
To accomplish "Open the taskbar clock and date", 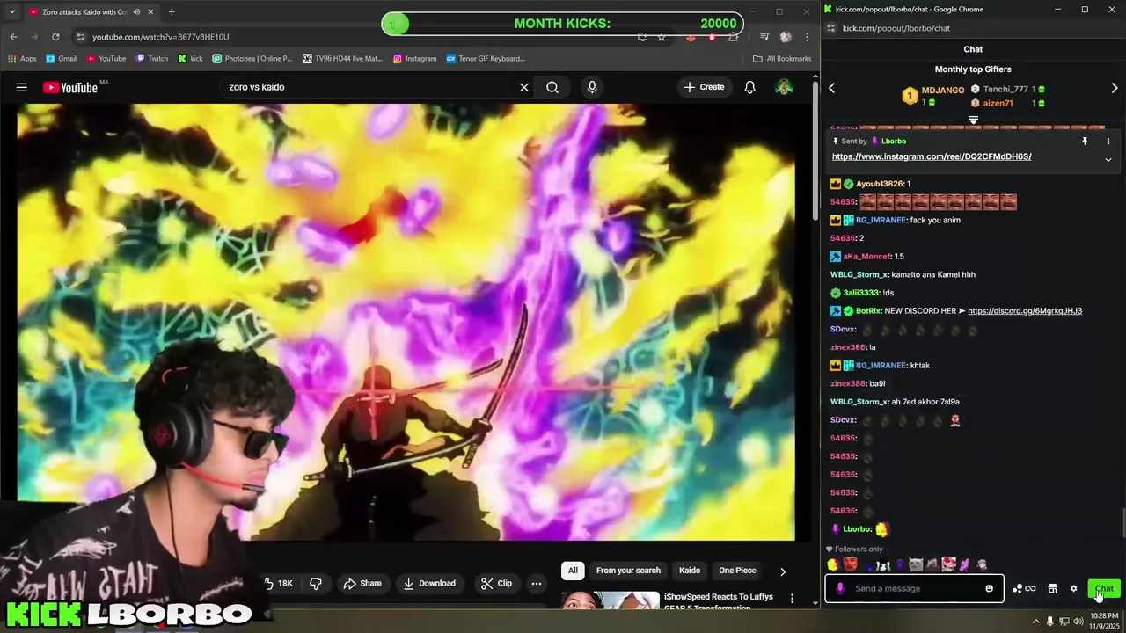I will coord(1104,622).
